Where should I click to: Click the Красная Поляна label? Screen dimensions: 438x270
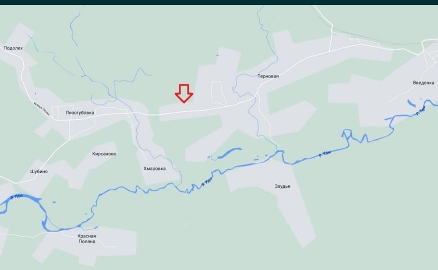pos(87,239)
